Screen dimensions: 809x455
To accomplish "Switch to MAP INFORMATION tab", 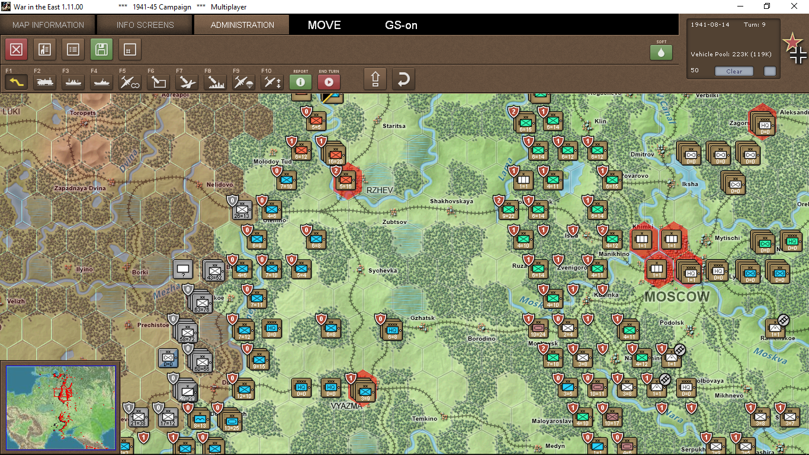I will 49,25.
